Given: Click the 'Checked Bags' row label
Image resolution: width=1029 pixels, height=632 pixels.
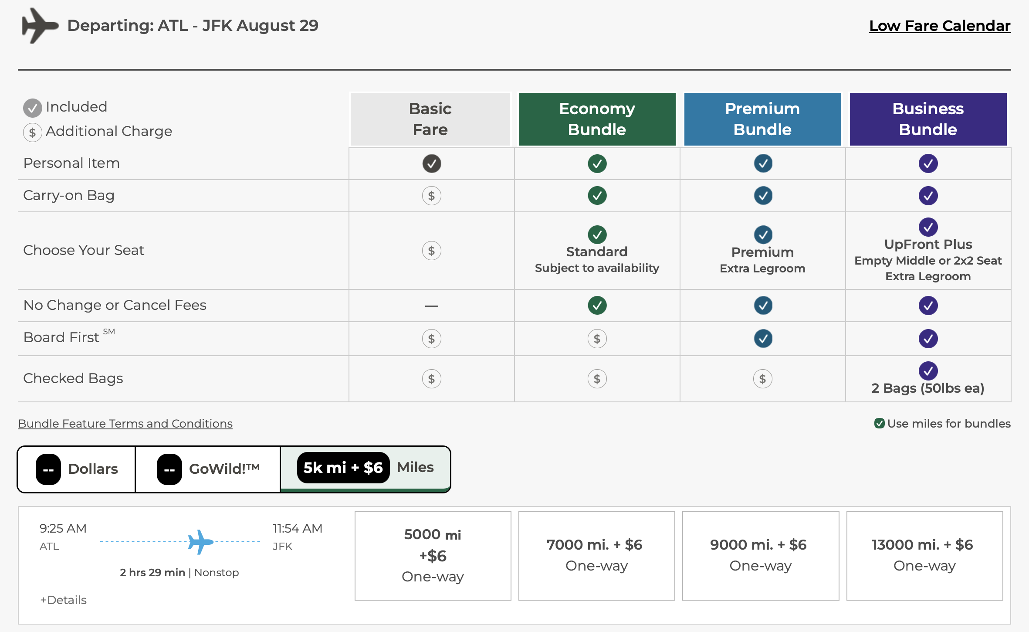Looking at the screenshot, I should [x=73, y=378].
